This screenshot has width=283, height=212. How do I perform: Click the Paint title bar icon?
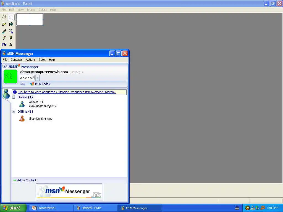[x=3, y=3]
